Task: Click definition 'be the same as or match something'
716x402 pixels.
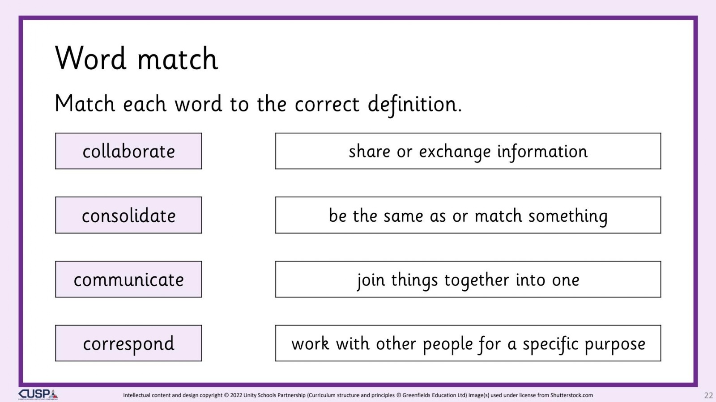Action: click(x=468, y=215)
